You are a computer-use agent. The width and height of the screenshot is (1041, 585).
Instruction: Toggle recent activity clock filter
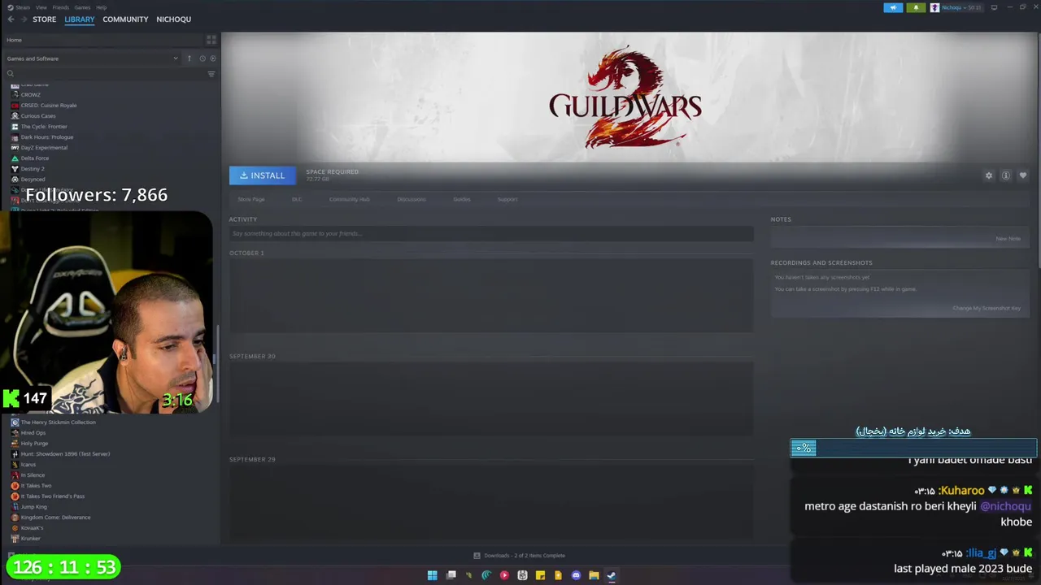pos(202,58)
